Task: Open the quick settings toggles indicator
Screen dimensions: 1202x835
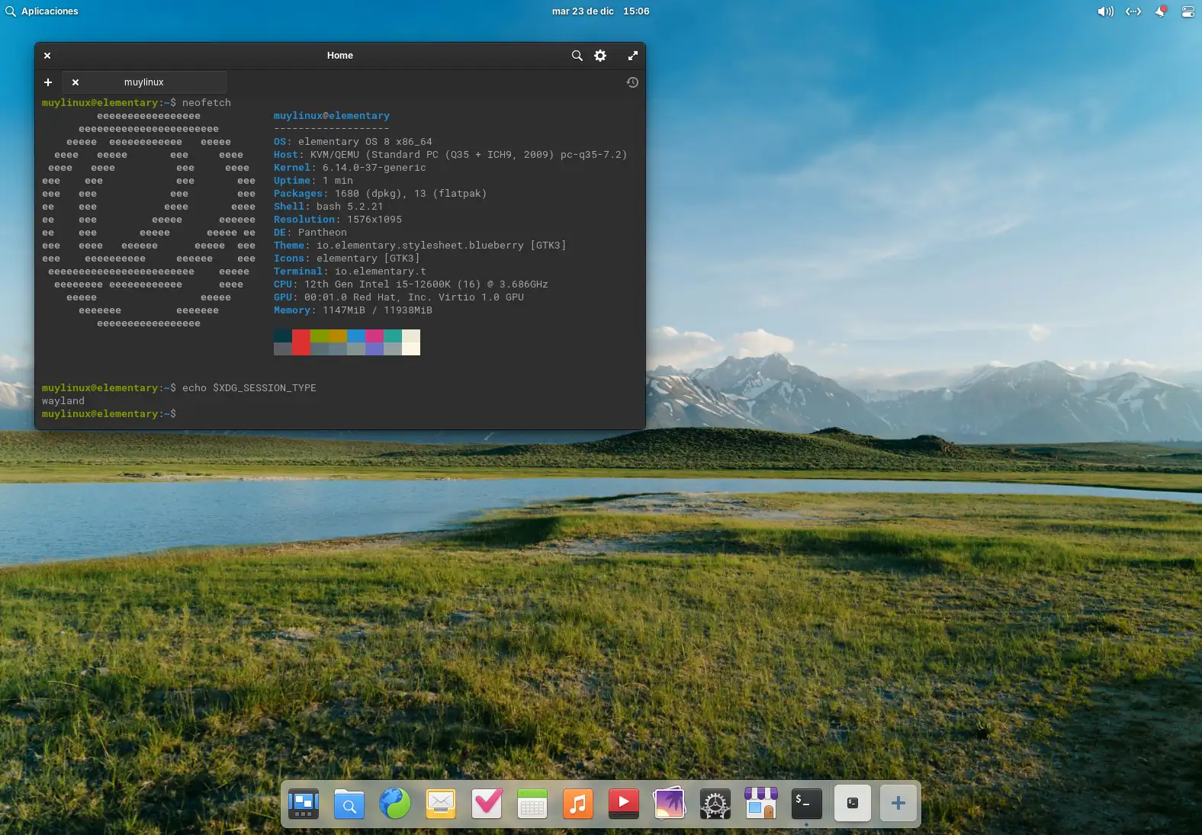Action: coord(1188,11)
